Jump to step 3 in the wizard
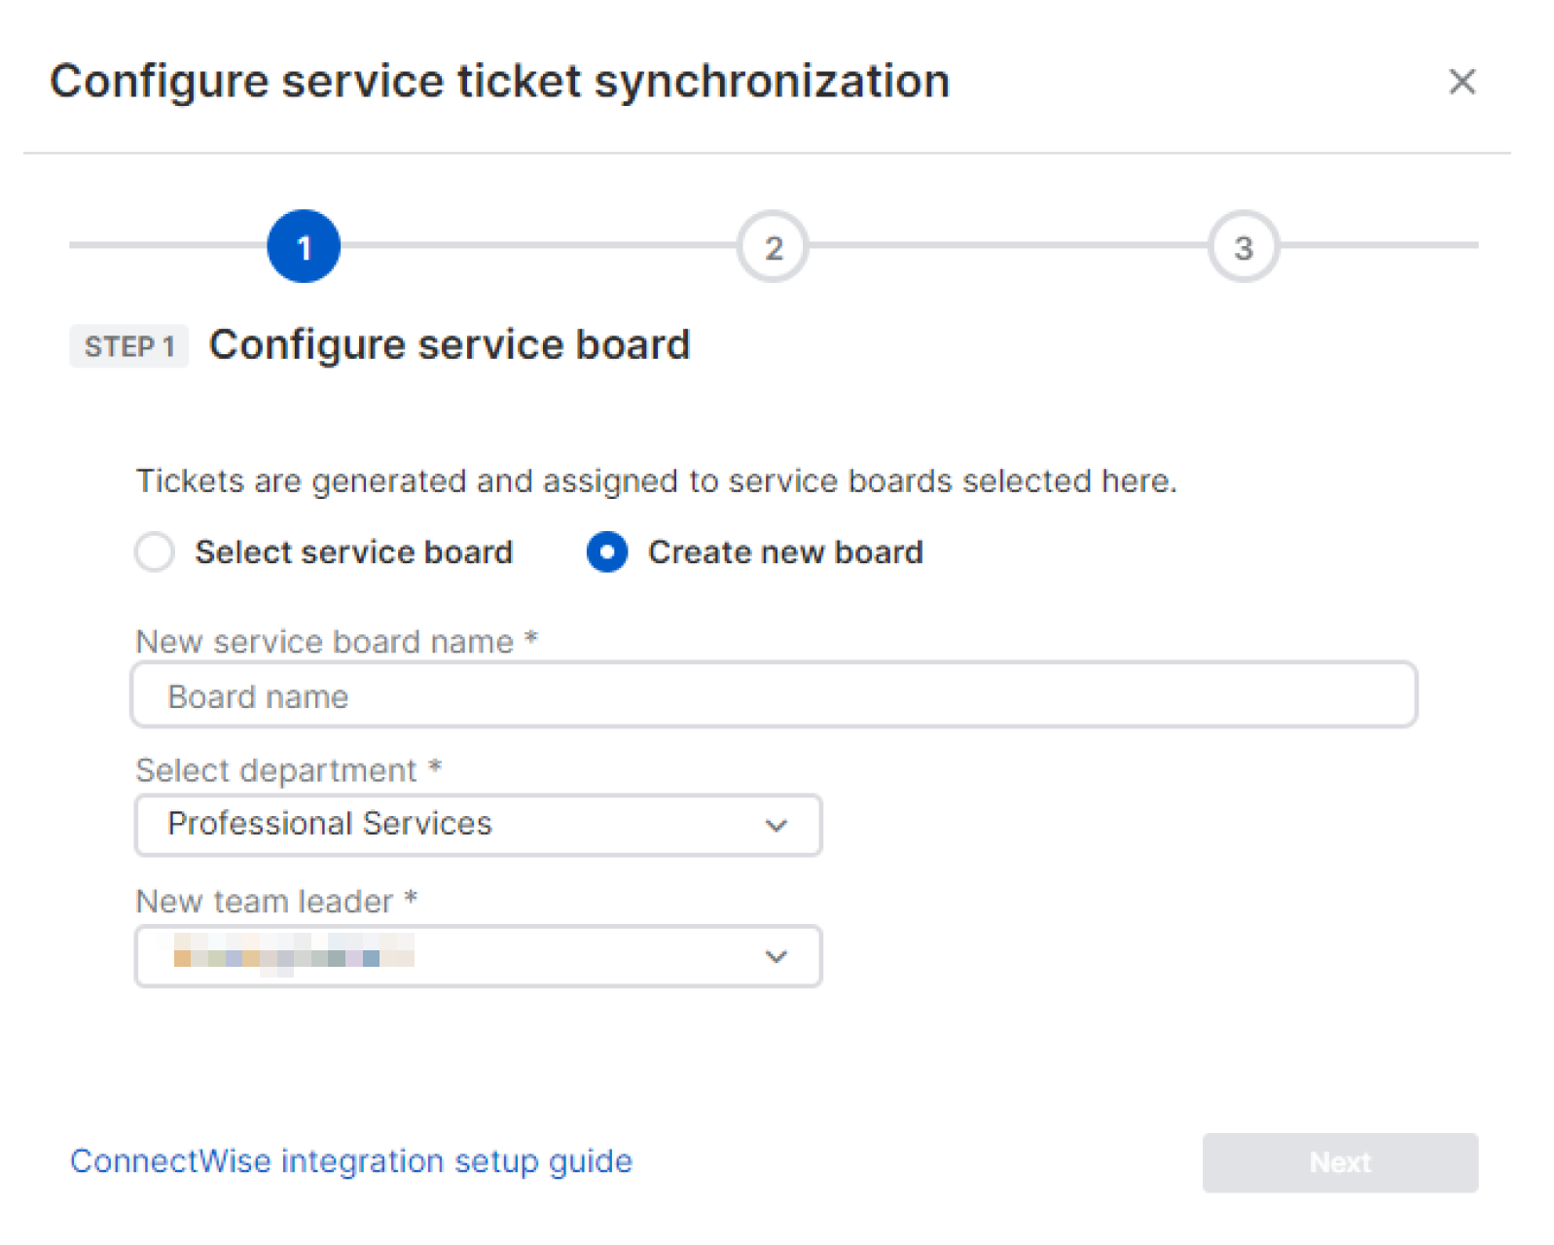1554x1245 pixels. [x=1243, y=247]
